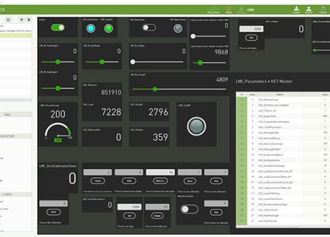330x237 pixels.
Task: Sort by the Name column header
Action: 279,94
